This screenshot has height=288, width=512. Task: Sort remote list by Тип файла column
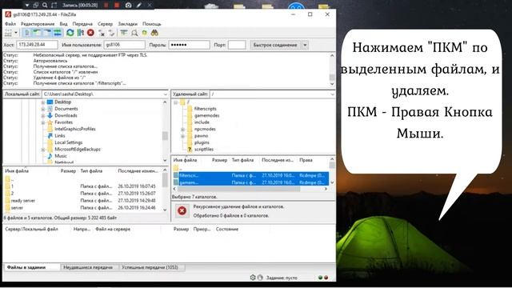[x=242, y=160]
